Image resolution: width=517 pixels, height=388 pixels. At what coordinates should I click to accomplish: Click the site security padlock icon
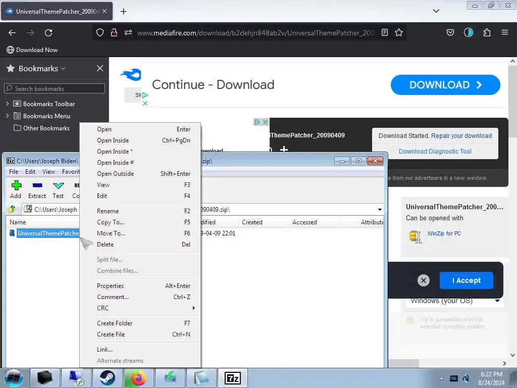pos(114,32)
